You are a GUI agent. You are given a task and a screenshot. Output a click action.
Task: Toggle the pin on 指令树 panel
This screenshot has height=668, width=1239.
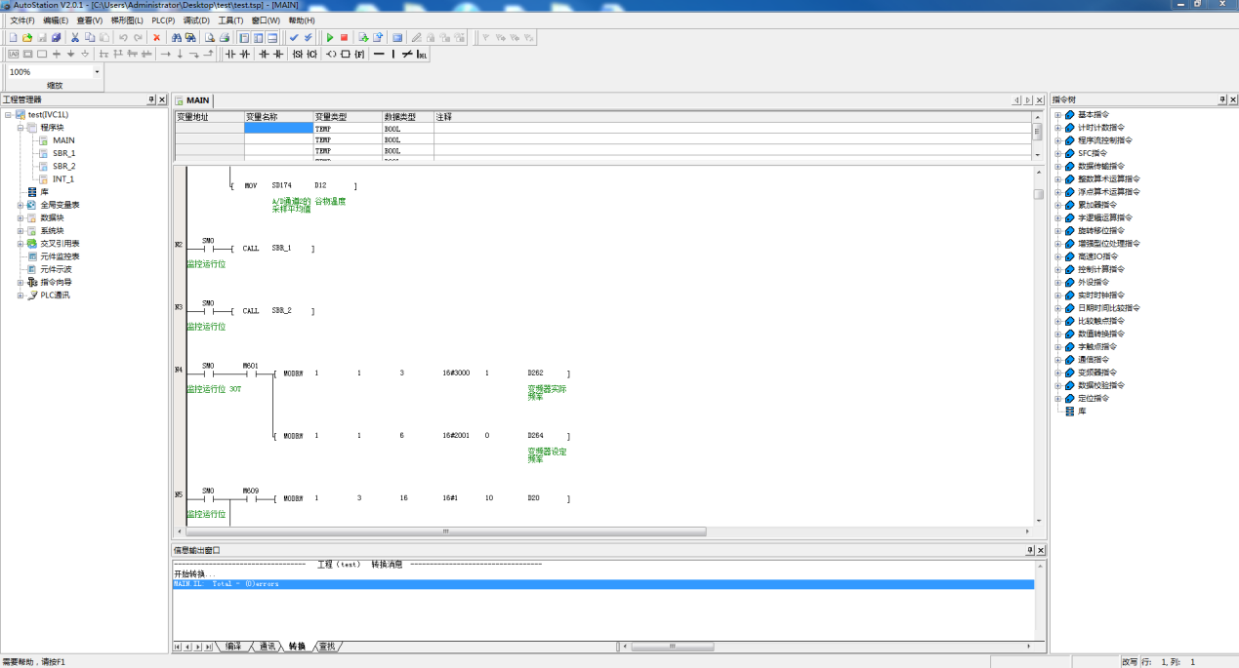tap(1221, 99)
